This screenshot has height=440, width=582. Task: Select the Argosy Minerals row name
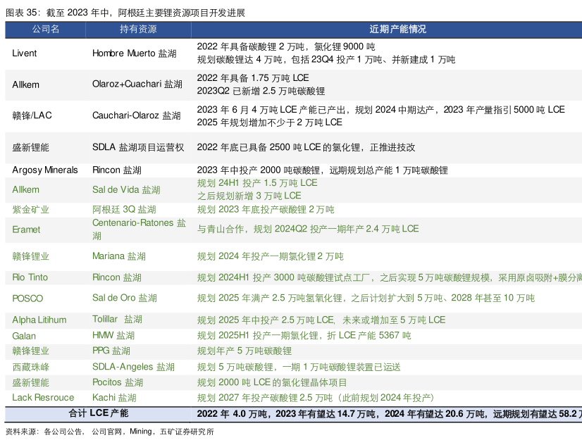click(45, 170)
